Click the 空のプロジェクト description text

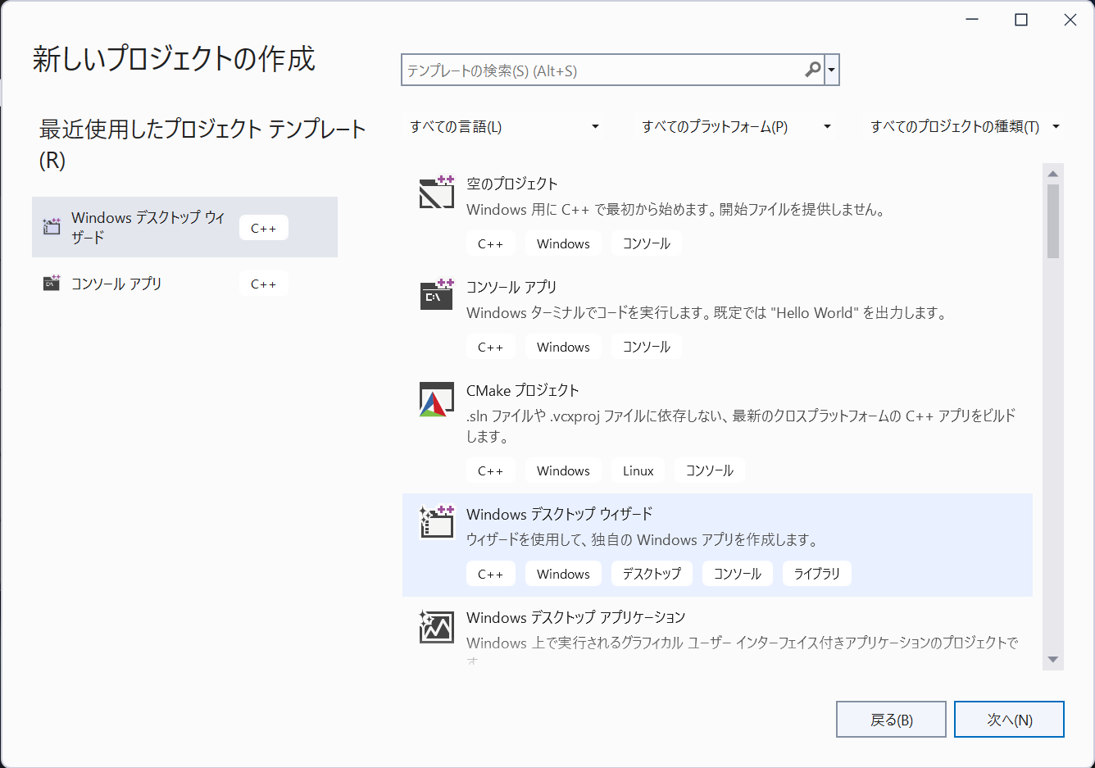point(677,210)
